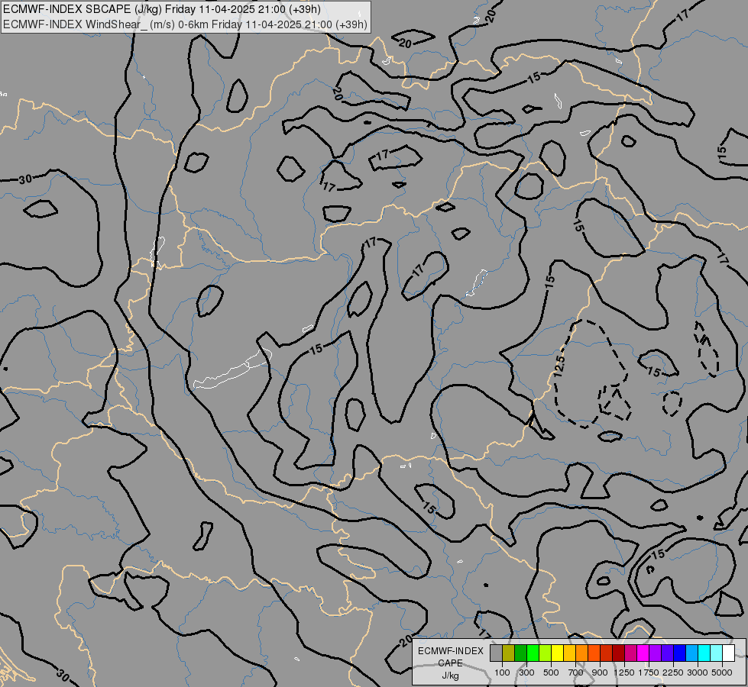Click the orange legend swatch

pyautogui.click(x=582, y=653)
